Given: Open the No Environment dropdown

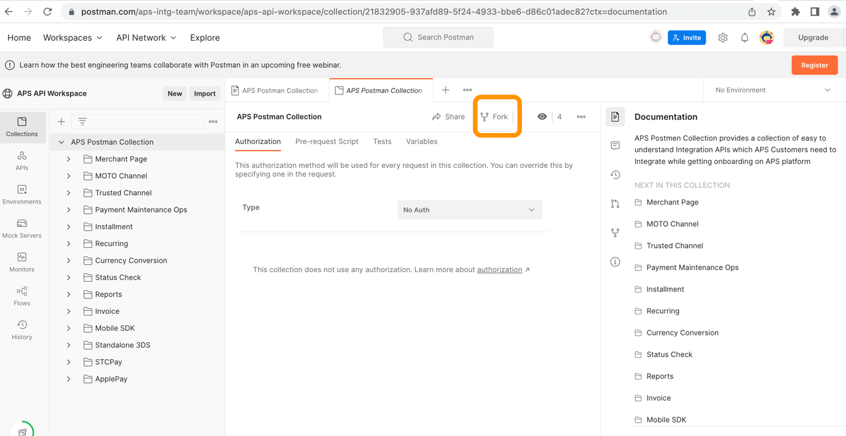Looking at the screenshot, I should pos(772,90).
